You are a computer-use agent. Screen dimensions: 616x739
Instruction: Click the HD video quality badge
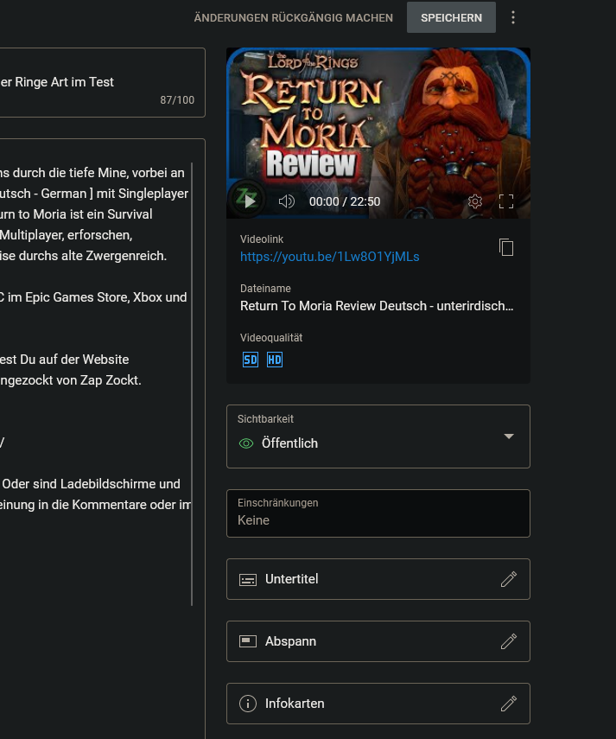point(275,360)
